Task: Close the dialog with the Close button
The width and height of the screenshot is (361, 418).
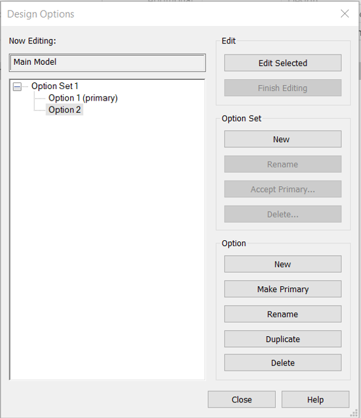Action: pos(241,399)
